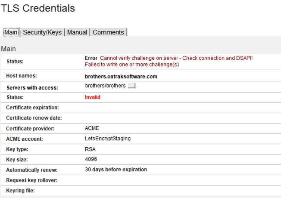
Task: Switch to the Main tab
Action: click(x=11, y=32)
